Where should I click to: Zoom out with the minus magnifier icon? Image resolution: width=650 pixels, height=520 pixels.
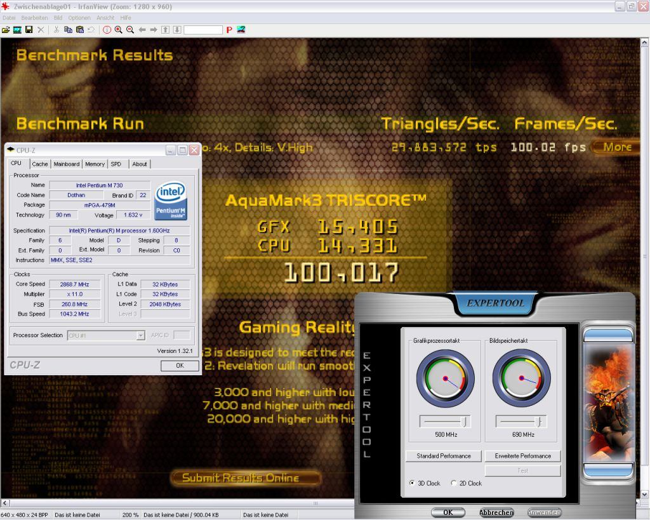[130, 29]
